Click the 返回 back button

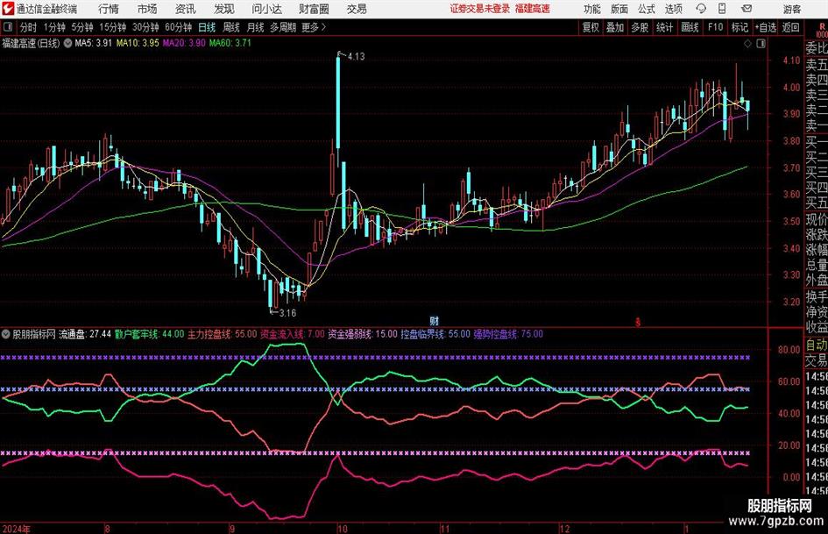click(x=790, y=27)
